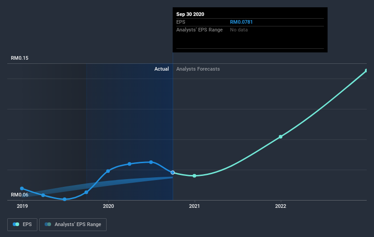Image resolution: width=374 pixels, height=237 pixels.
Task: Select the lowest EPS data point in mid-2019
Action: pos(65,199)
